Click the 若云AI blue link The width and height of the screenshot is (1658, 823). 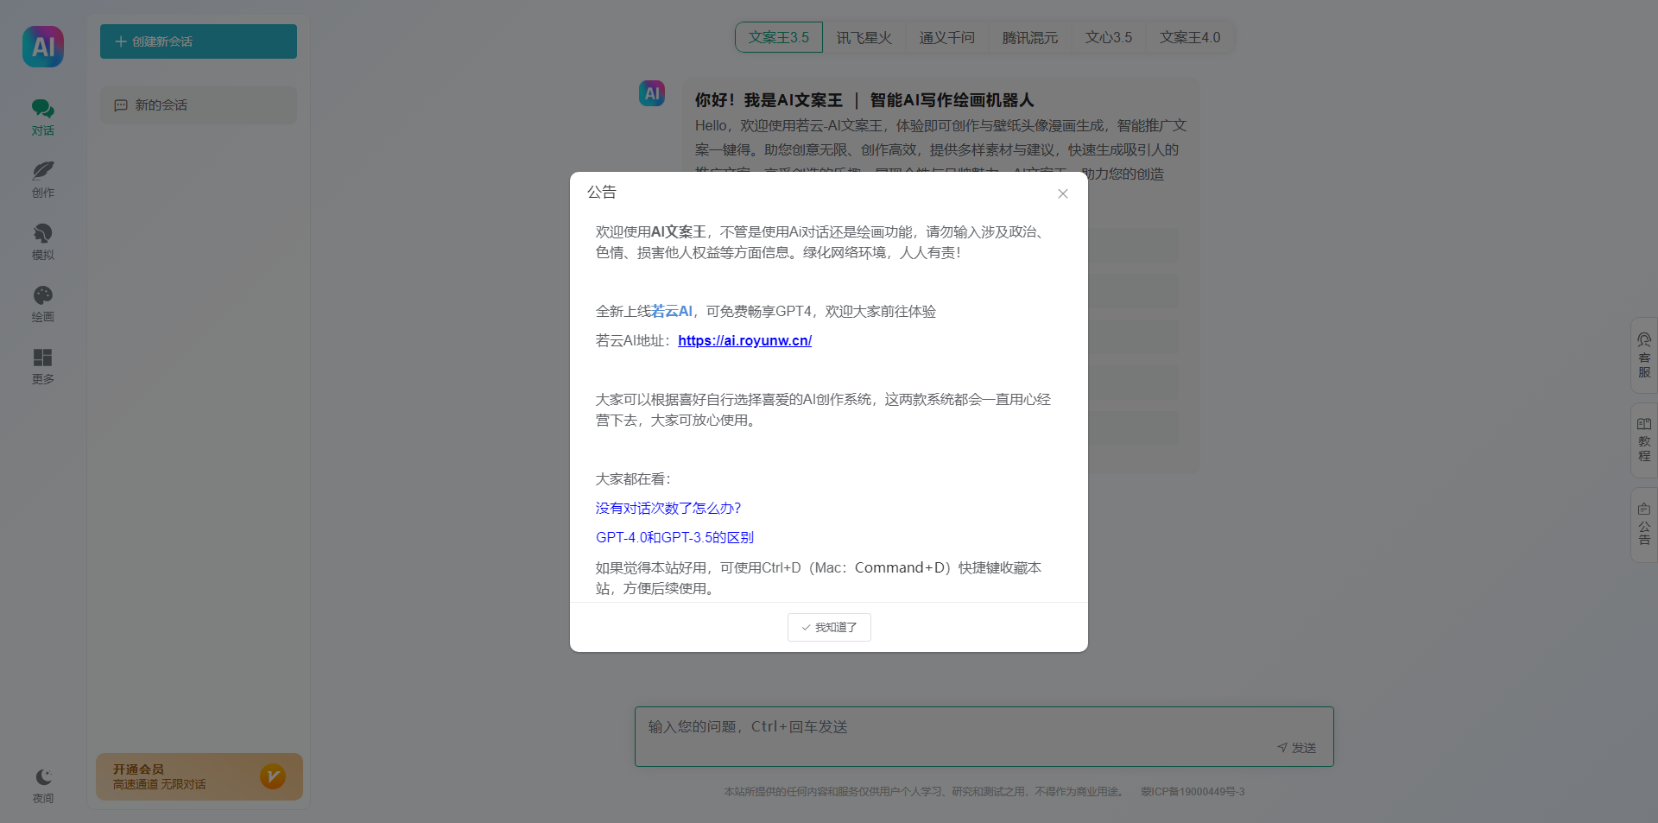(672, 311)
